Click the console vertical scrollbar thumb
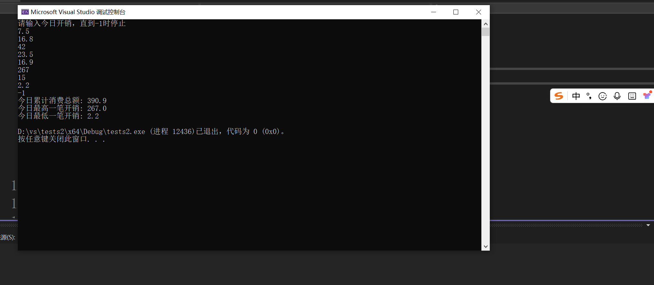The height and width of the screenshot is (285, 654). (x=486, y=32)
